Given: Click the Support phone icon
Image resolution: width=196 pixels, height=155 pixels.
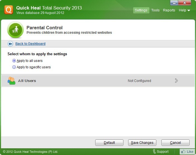Looking at the screenshot, I should [x=154, y=151].
